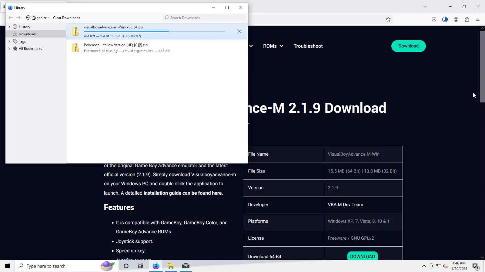Click the visualboyadvance-m zip file icon
Viewport: 485px width, 272px height.
coord(75,31)
